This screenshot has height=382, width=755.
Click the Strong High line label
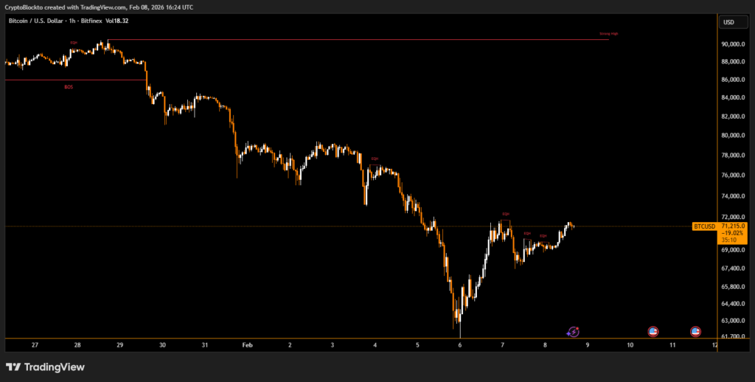(608, 34)
